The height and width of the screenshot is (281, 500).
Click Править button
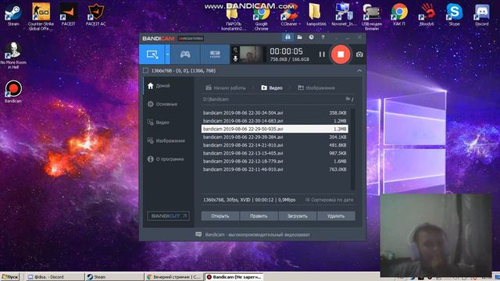pyautogui.click(x=259, y=216)
